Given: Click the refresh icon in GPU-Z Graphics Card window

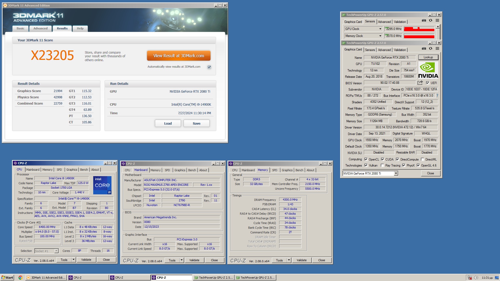Looking at the screenshot, I should [x=430, y=49].
